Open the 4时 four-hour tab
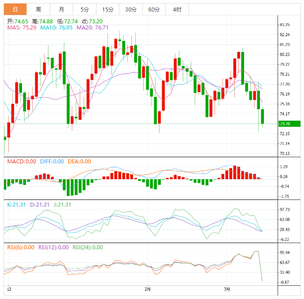This screenshot has height=299, width=304. tap(177, 9)
